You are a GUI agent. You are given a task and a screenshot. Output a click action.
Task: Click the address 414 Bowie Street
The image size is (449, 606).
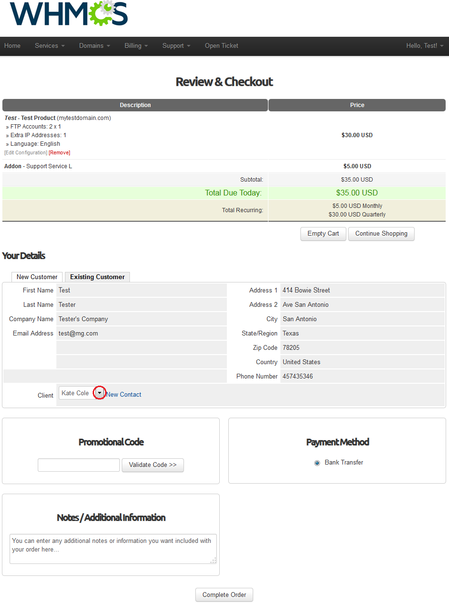coord(306,290)
